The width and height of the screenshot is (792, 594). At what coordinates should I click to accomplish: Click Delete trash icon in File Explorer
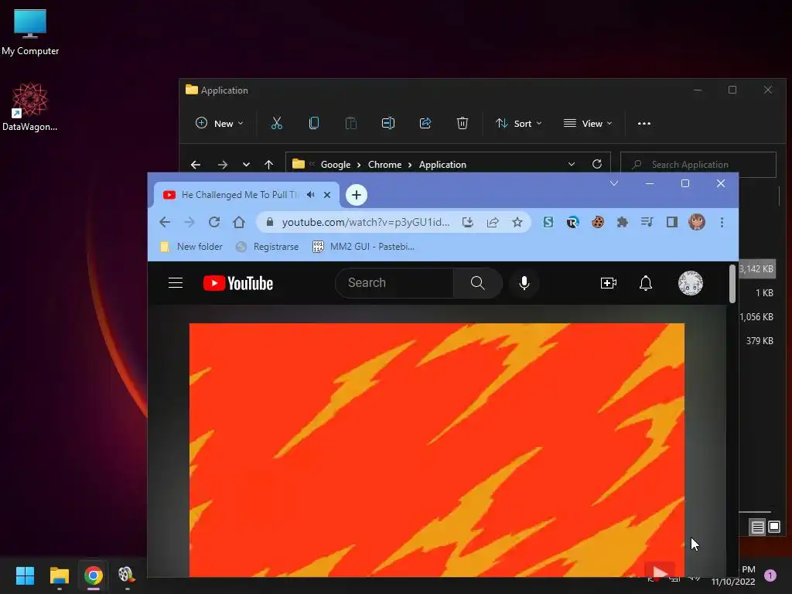pos(463,123)
